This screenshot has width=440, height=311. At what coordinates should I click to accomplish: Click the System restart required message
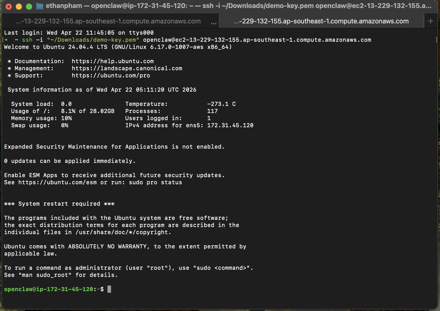[x=59, y=204]
